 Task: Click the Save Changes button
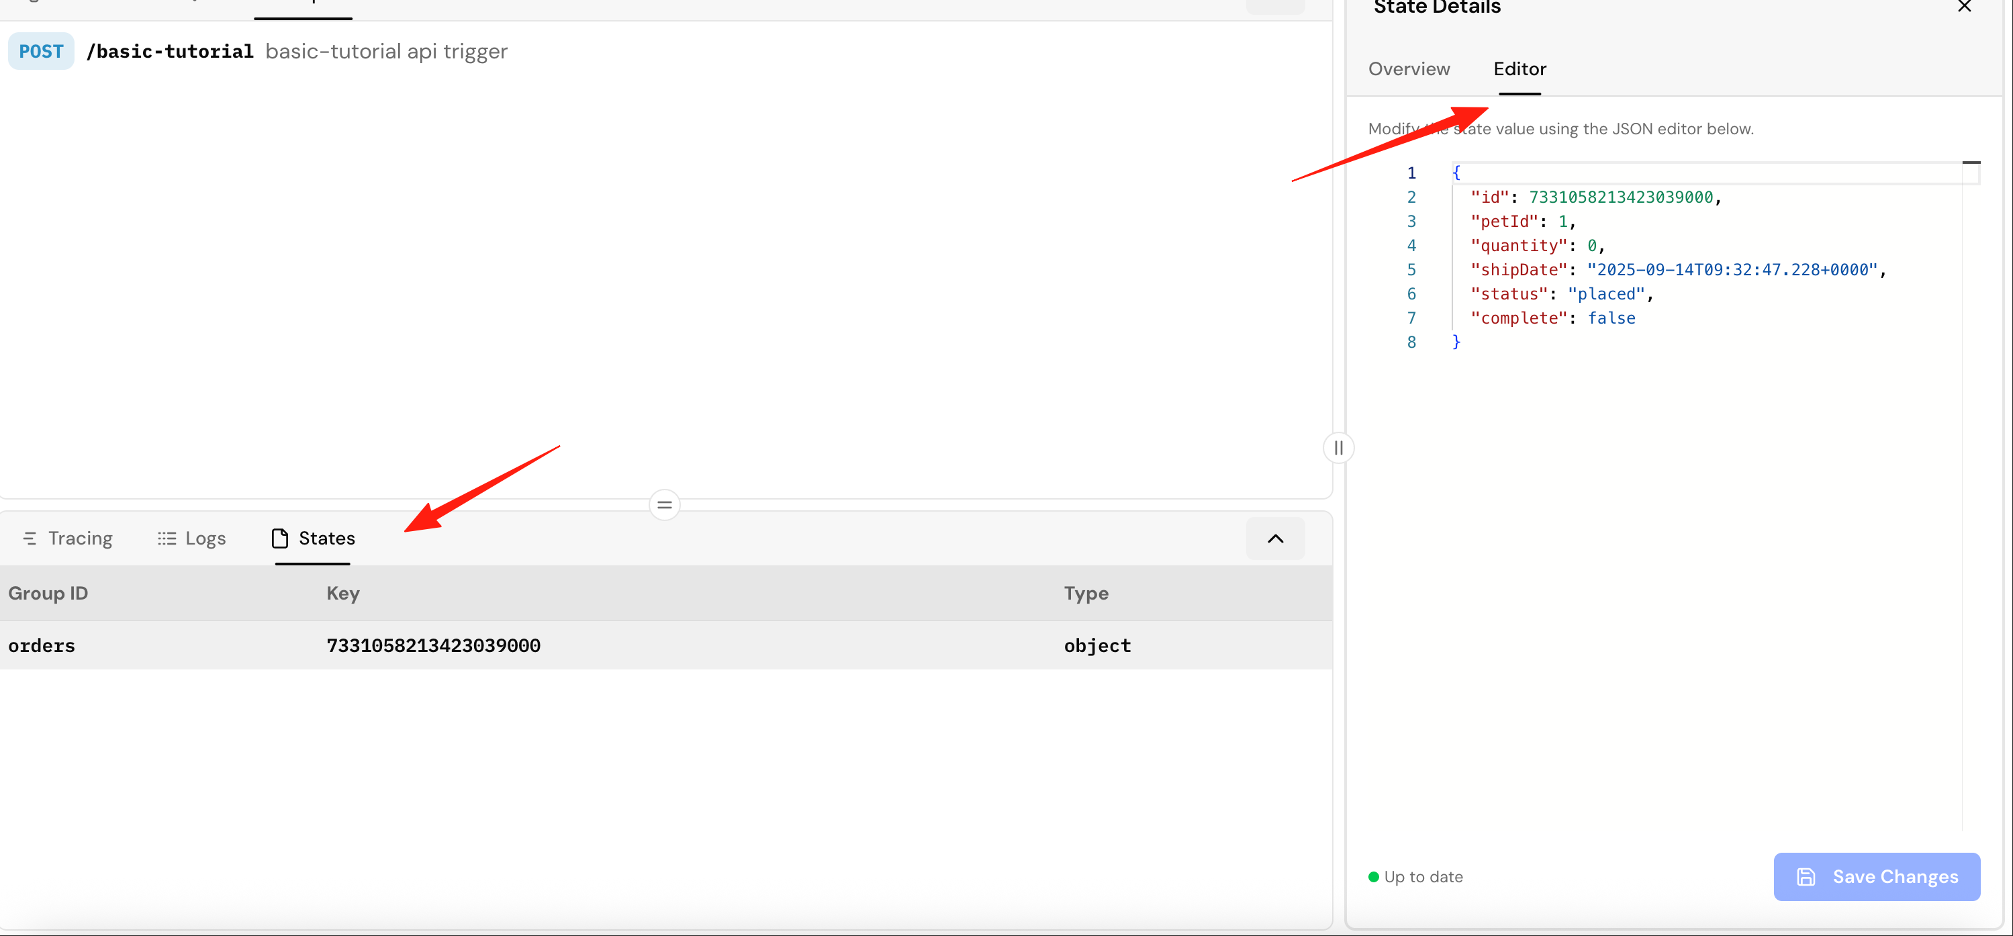pos(1876,877)
